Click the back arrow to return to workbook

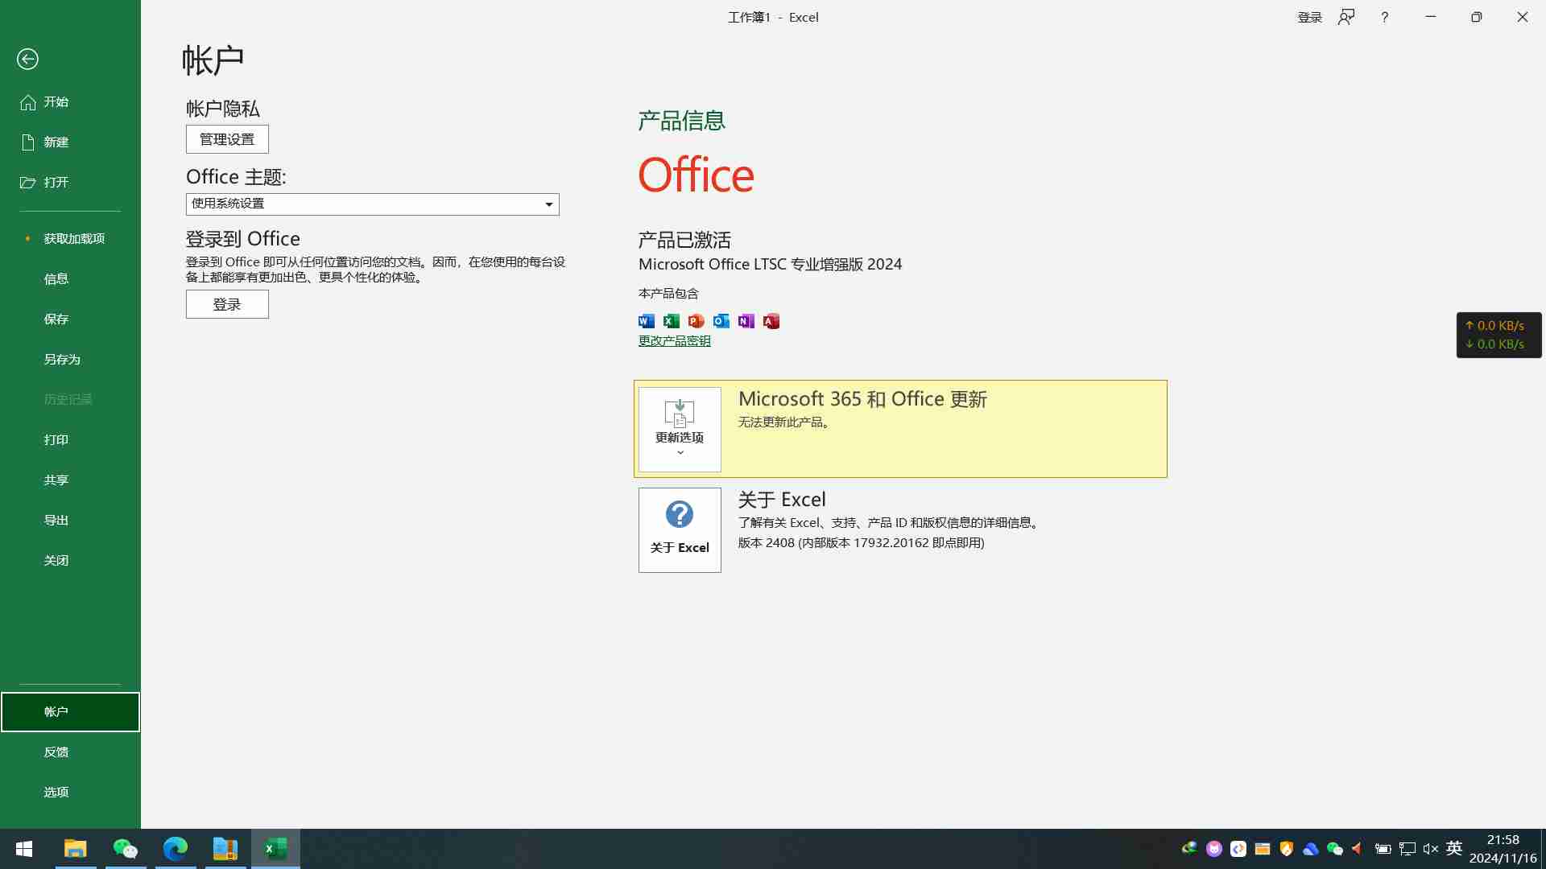point(27,59)
